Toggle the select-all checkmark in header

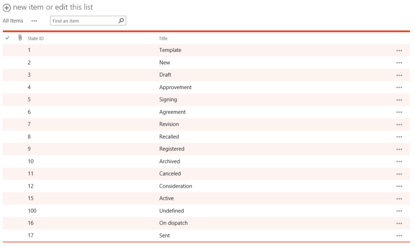point(7,38)
